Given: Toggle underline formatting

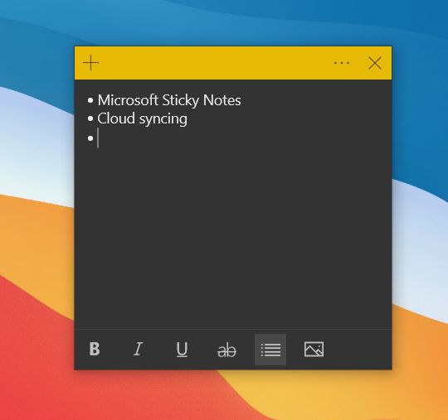Looking at the screenshot, I should [x=182, y=350].
